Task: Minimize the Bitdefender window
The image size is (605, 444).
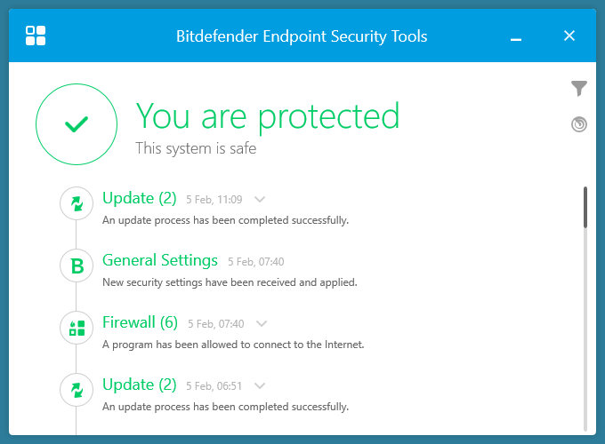Action: coord(516,37)
